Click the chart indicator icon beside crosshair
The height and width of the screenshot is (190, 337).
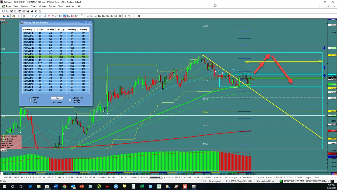click(x=13, y=16)
